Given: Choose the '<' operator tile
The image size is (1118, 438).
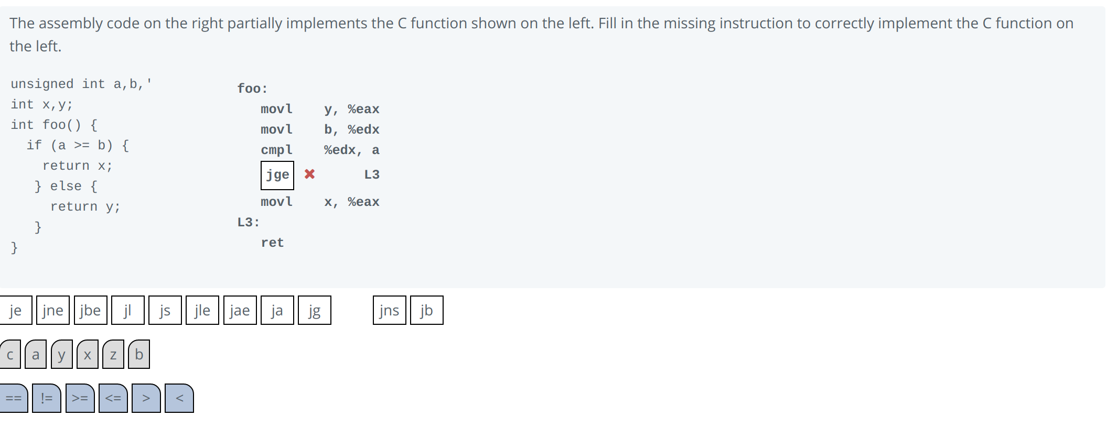Looking at the screenshot, I should coord(179,398).
